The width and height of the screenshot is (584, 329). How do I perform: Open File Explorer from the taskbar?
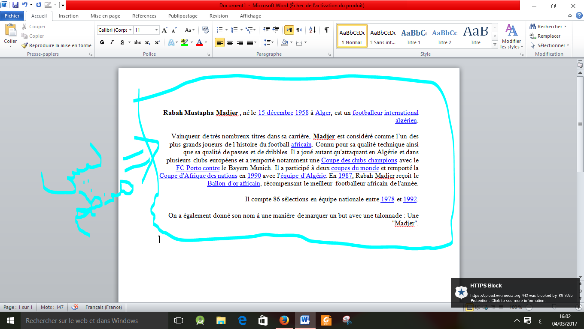221,320
